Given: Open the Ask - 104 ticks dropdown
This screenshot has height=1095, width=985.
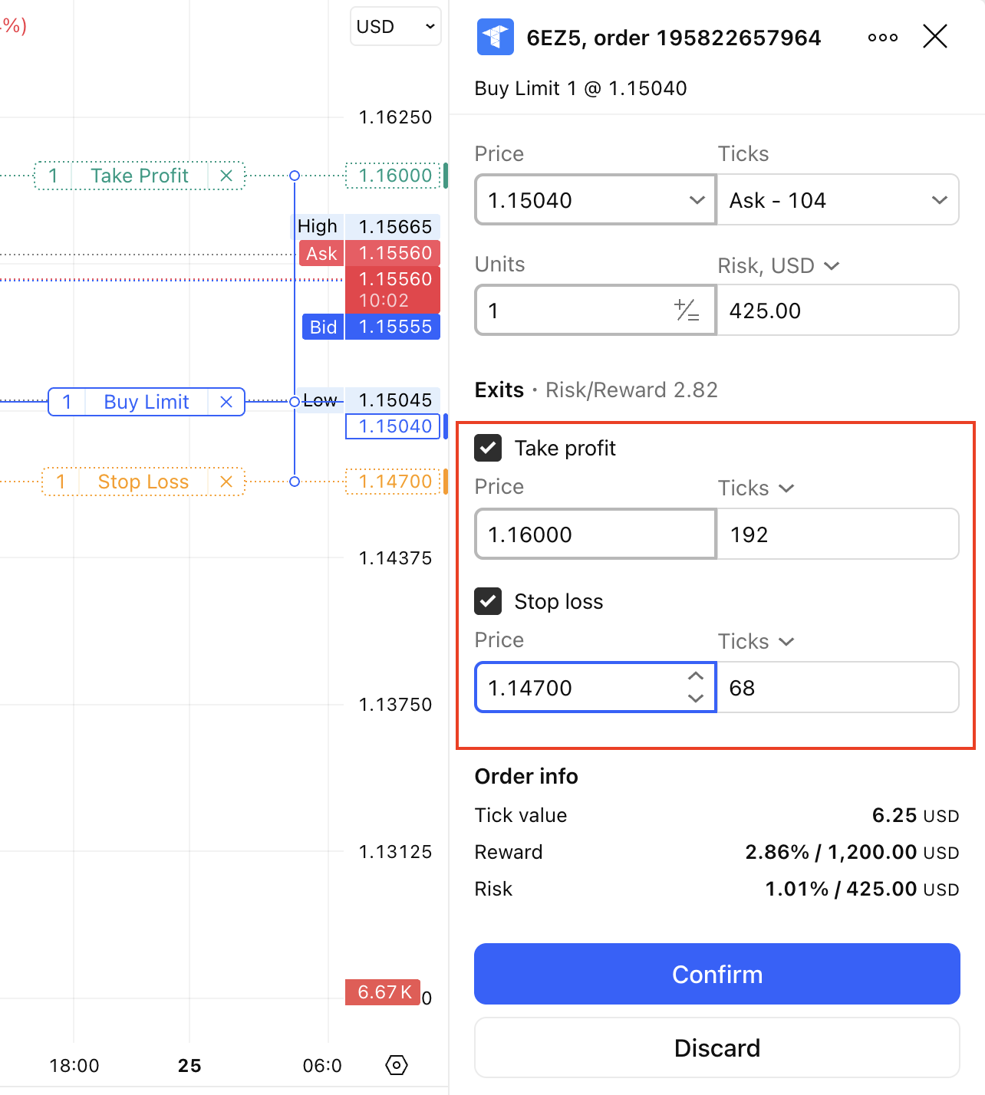Looking at the screenshot, I should [939, 200].
